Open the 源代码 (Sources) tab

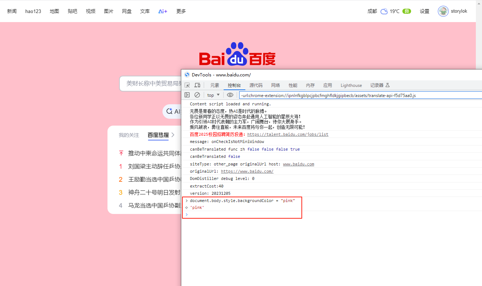click(256, 85)
